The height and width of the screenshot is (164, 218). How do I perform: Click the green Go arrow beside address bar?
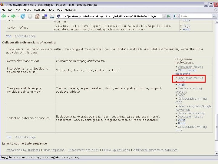(x=169, y=16)
